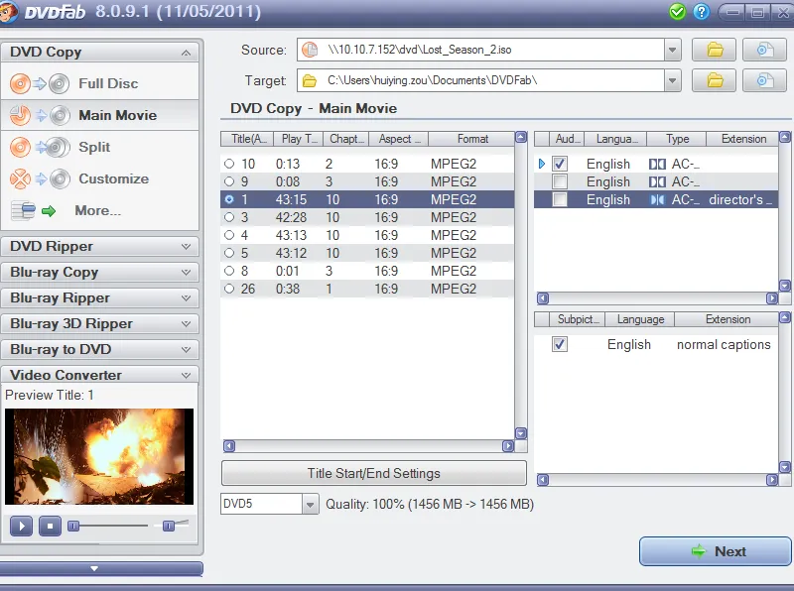Open Title Start/End Settings

pos(374,473)
